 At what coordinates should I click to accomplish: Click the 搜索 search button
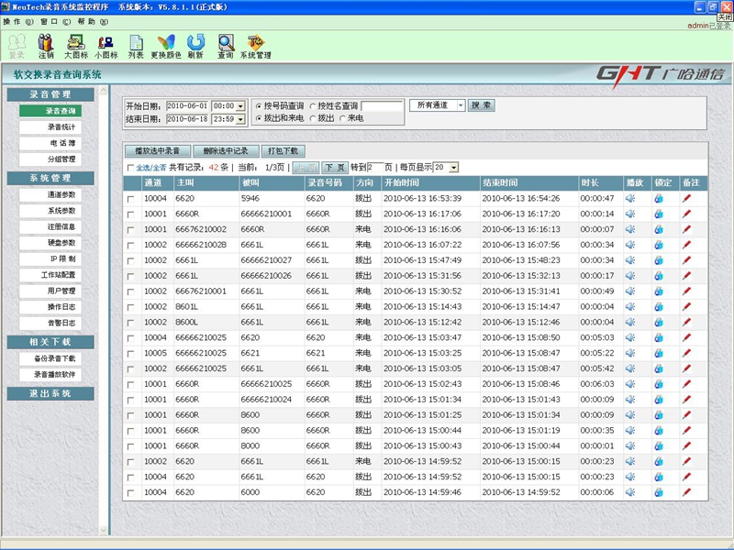click(482, 105)
